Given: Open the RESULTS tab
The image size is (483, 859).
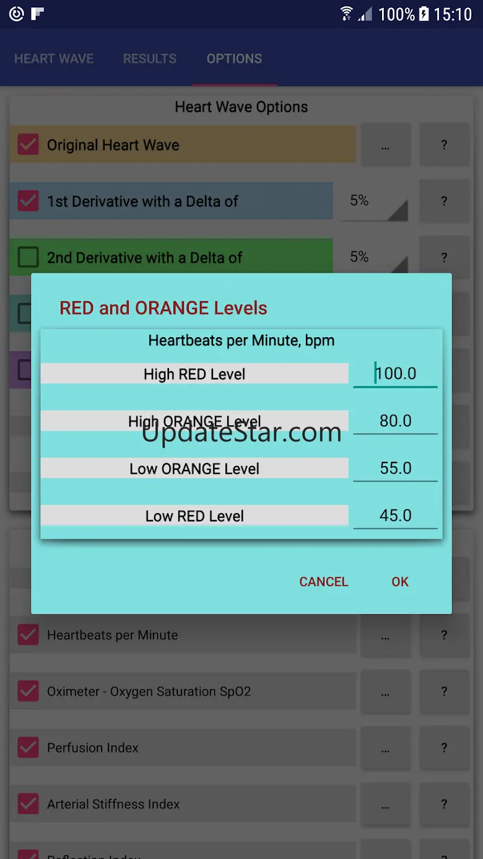Looking at the screenshot, I should coord(150,59).
